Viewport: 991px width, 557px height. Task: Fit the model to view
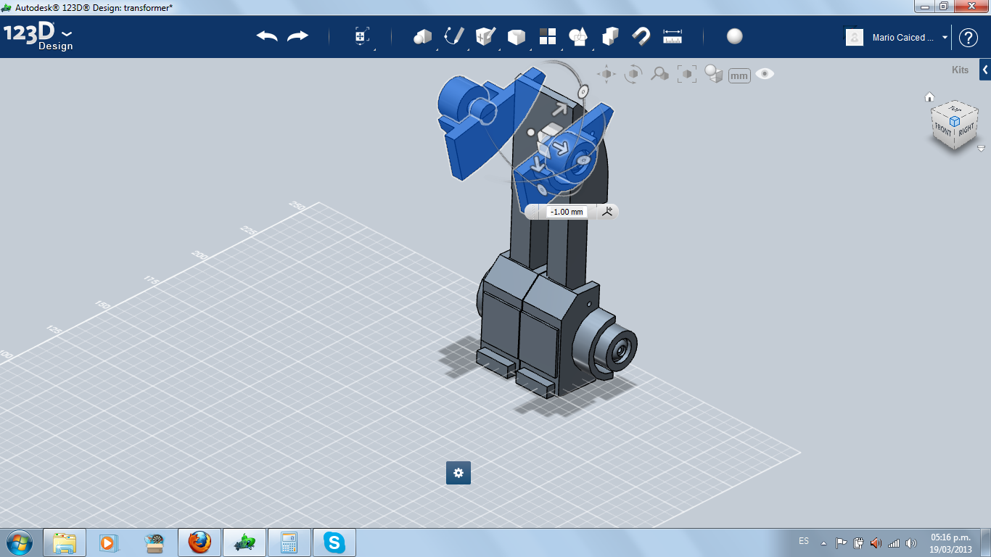click(x=686, y=74)
